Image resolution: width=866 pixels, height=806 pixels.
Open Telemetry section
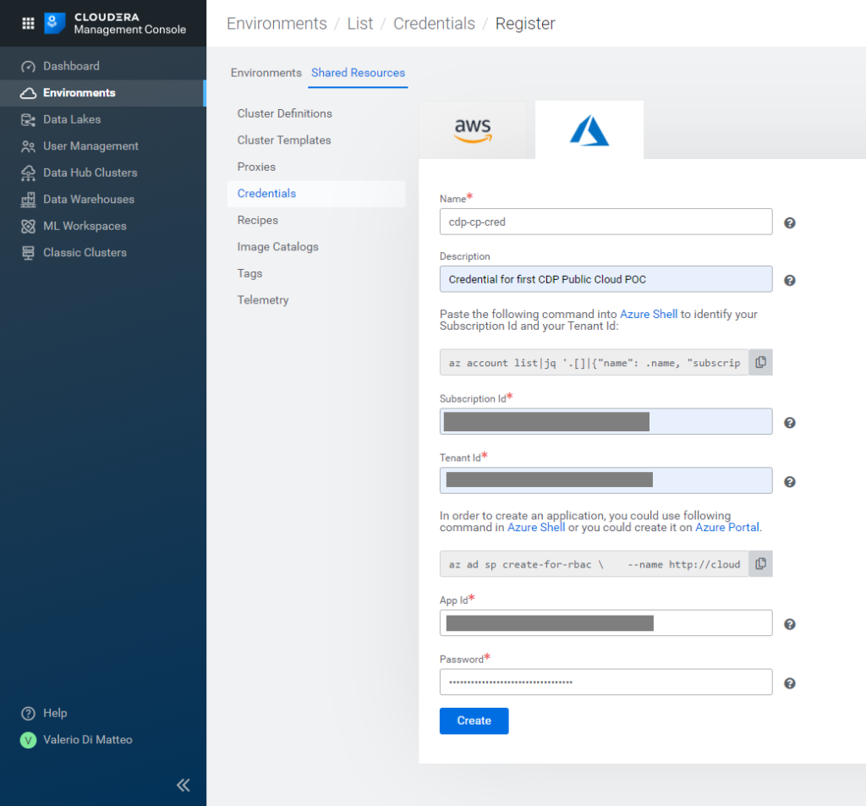(x=263, y=300)
